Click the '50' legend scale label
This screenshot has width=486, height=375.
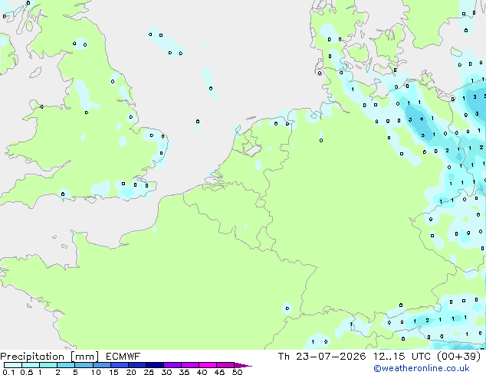click(x=237, y=372)
